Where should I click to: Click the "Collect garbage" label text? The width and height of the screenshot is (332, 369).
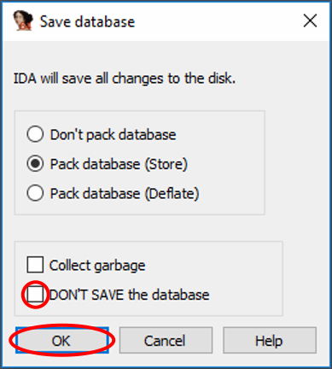[x=97, y=266]
